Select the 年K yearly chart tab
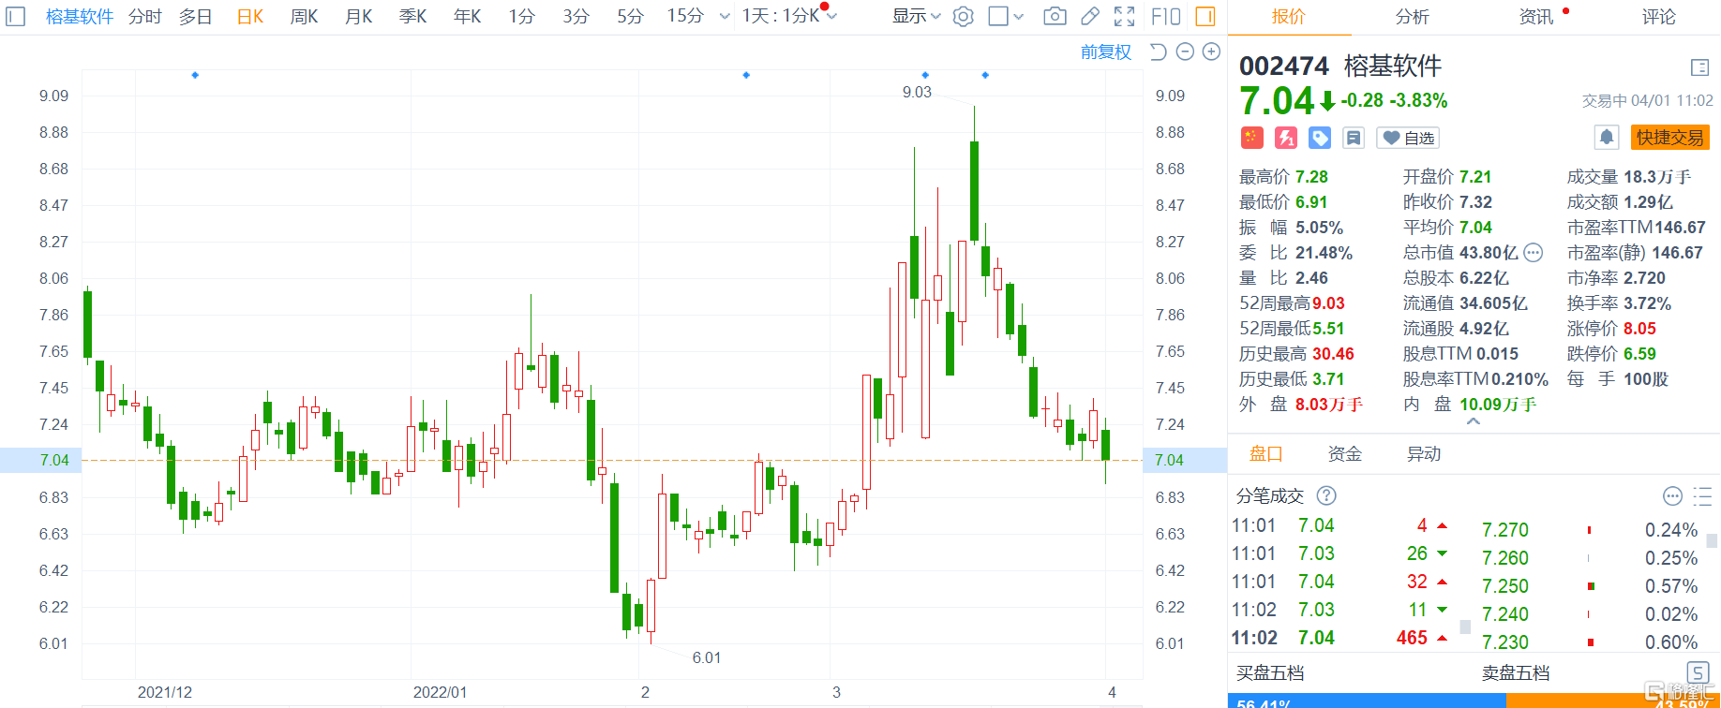Image resolution: width=1721 pixels, height=708 pixels. tap(468, 16)
